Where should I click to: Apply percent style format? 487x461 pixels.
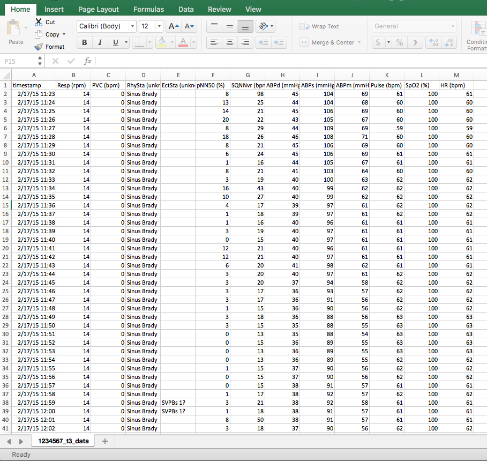click(400, 42)
